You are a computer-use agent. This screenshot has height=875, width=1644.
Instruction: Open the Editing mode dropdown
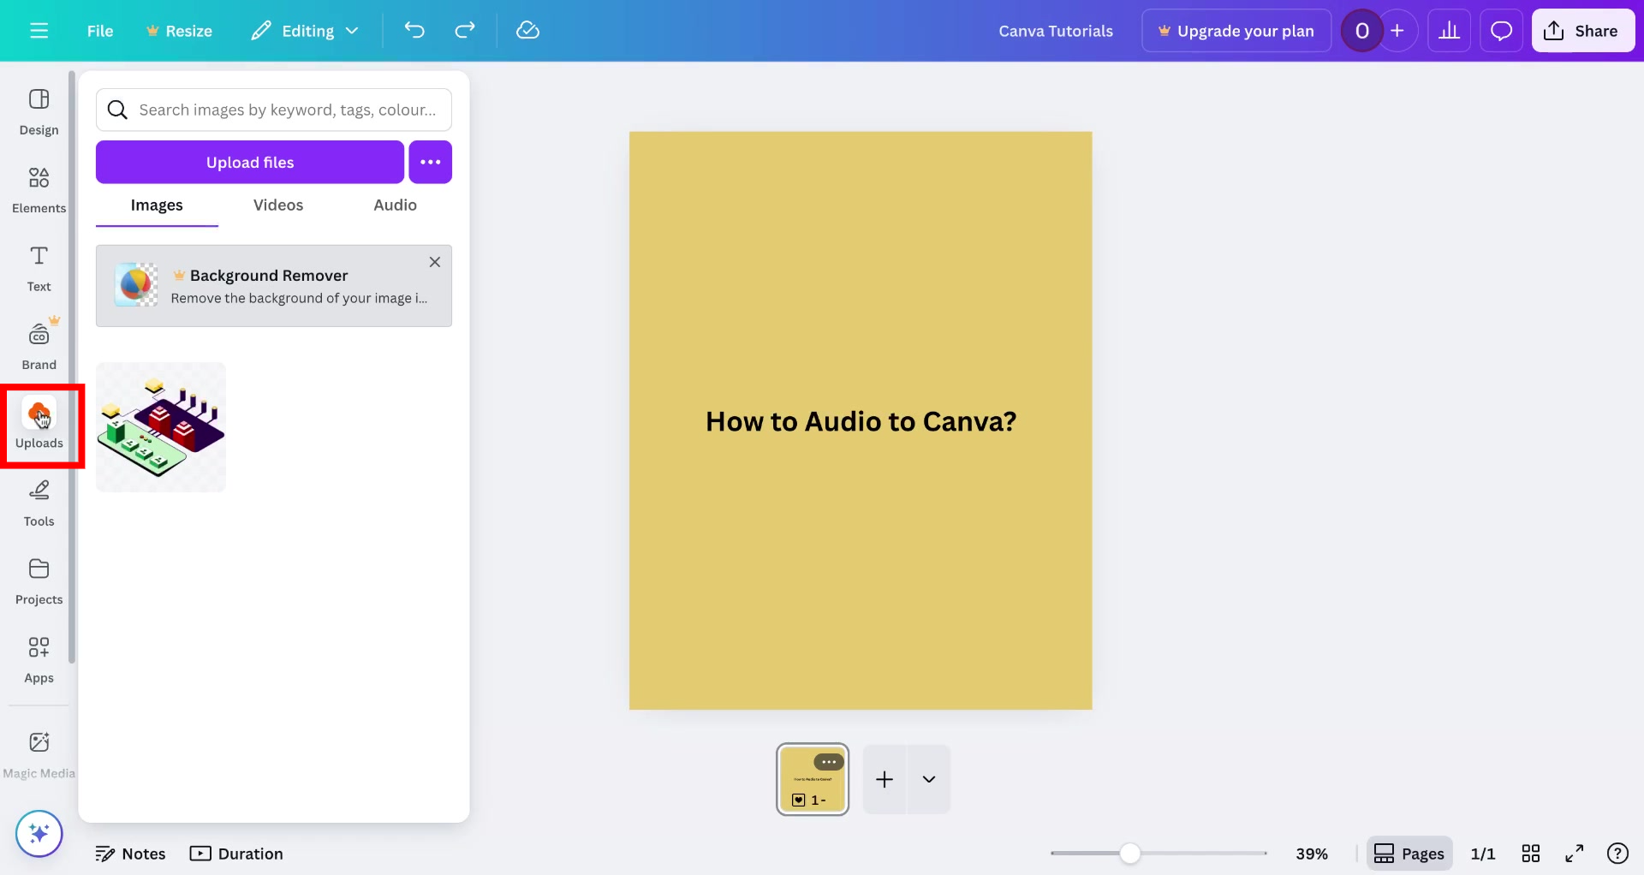tap(304, 30)
